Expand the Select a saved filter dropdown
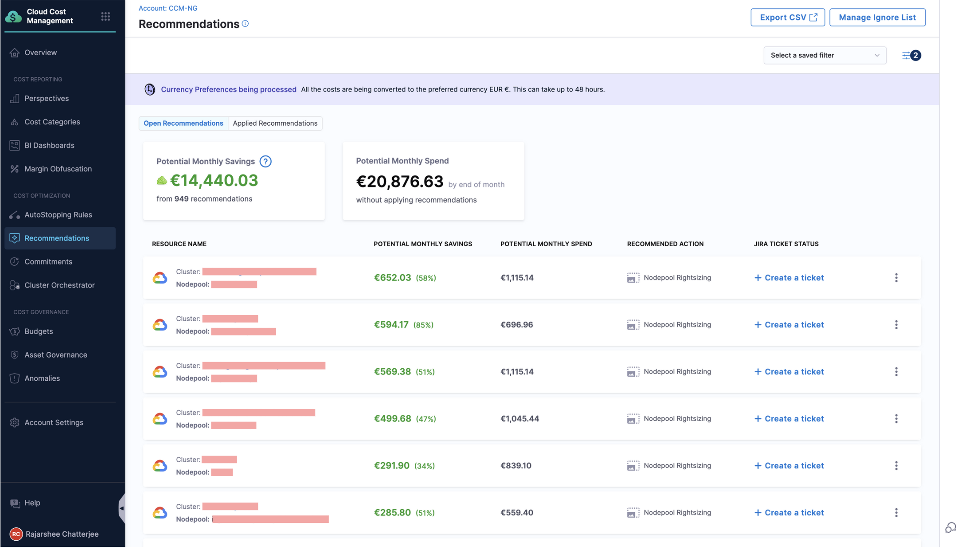 (825, 56)
